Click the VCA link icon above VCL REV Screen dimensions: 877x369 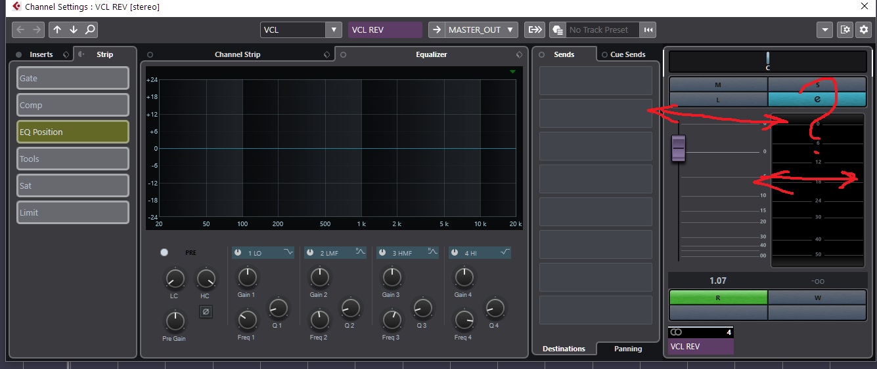[x=676, y=332]
